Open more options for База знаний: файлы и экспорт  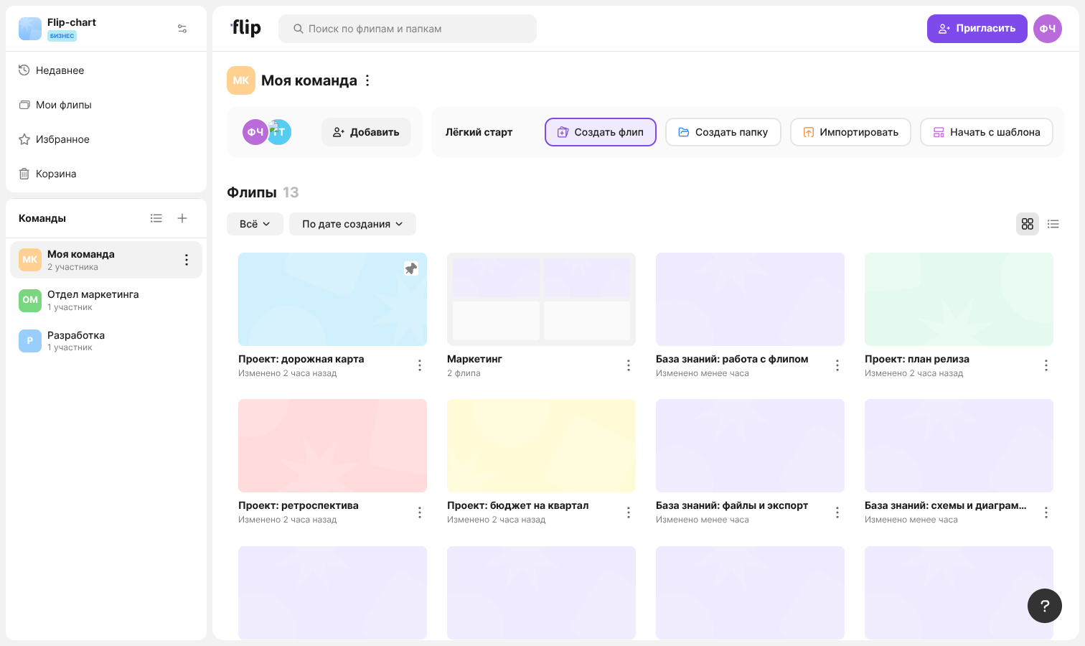pos(837,512)
